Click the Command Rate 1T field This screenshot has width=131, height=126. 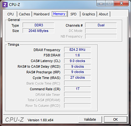[78, 89]
